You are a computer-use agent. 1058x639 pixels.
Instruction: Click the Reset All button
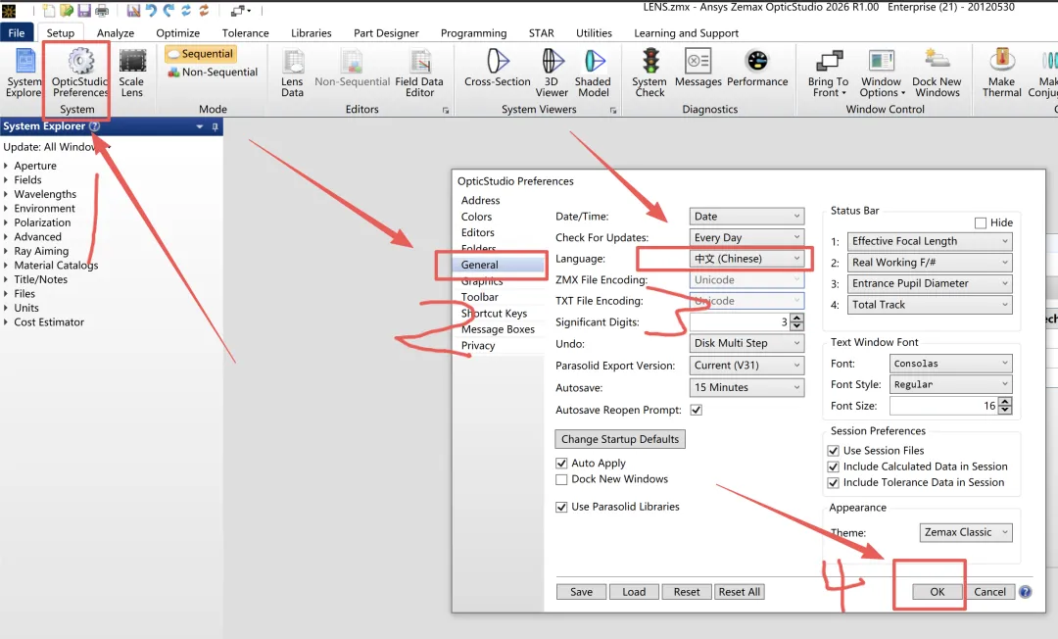(x=740, y=592)
